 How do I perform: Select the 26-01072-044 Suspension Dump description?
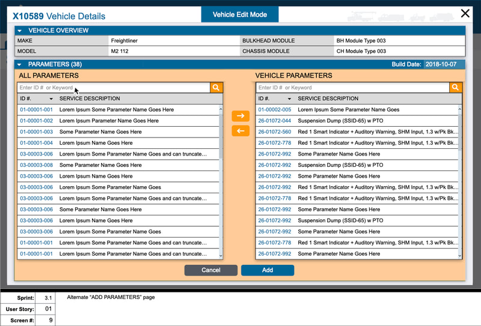340,121
